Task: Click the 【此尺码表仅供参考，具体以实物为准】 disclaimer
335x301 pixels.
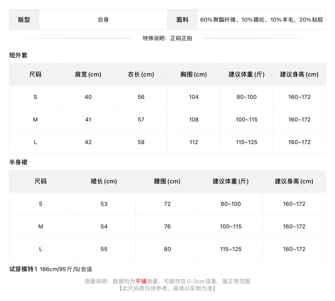Action: click(x=167, y=288)
